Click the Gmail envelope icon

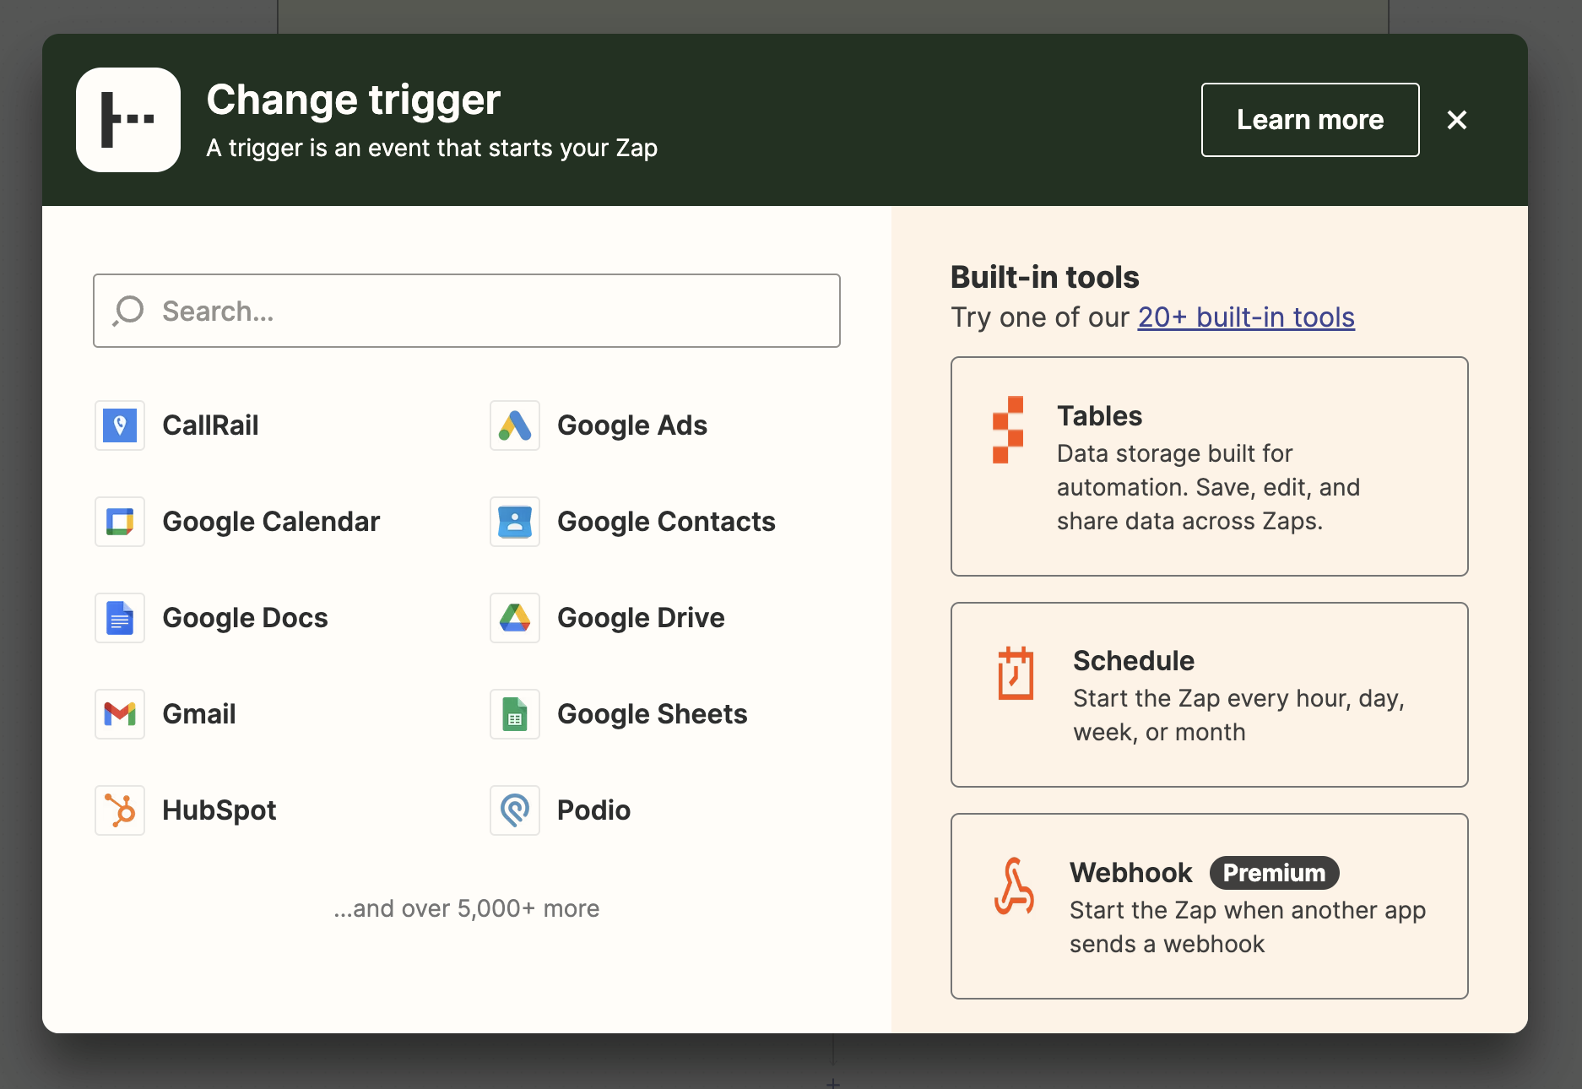click(x=120, y=714)
